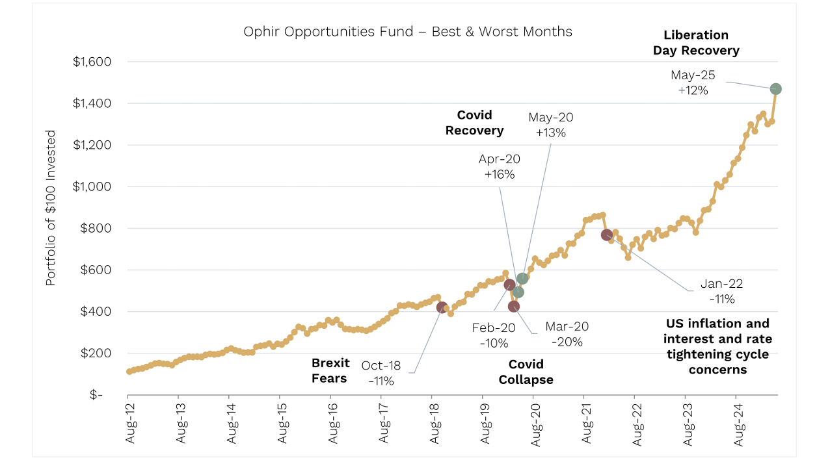Click the Feb-20 red data marker

click(510, 285)
